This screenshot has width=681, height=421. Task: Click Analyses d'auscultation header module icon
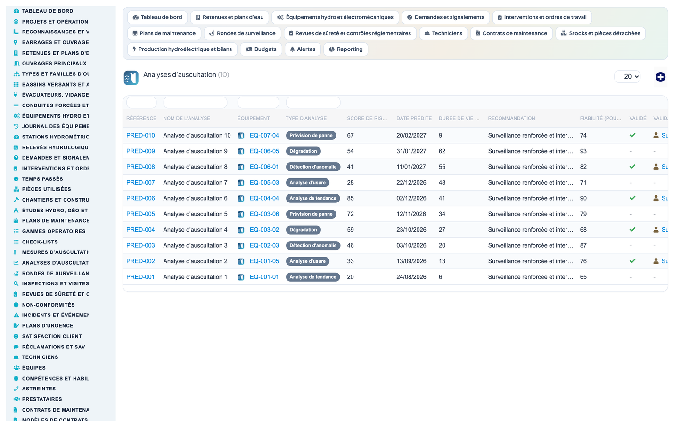click(x=131, y=78)
